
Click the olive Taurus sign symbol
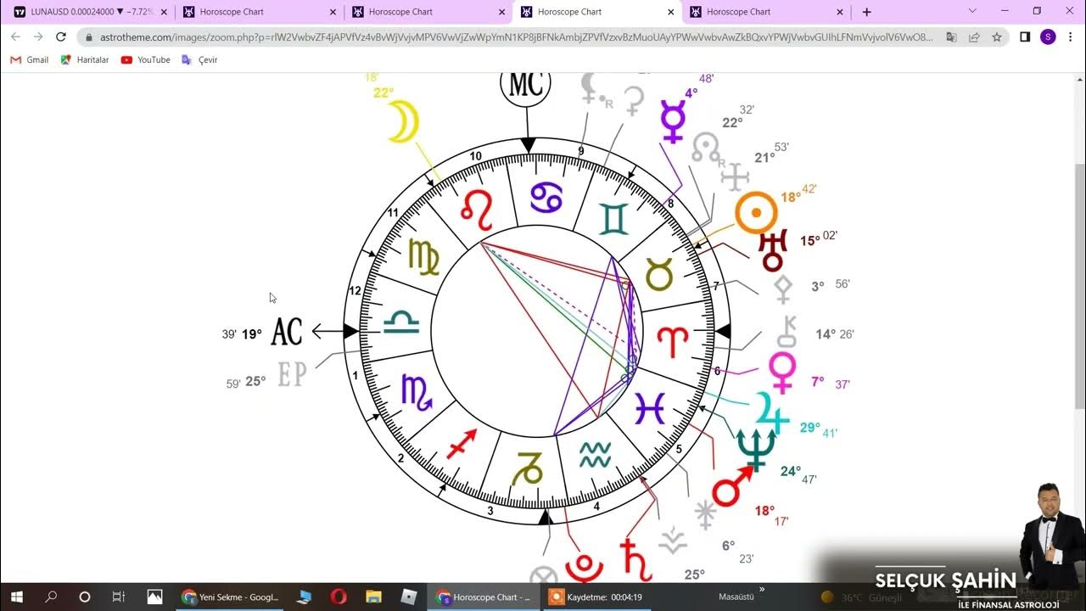(x=659, y=274)
